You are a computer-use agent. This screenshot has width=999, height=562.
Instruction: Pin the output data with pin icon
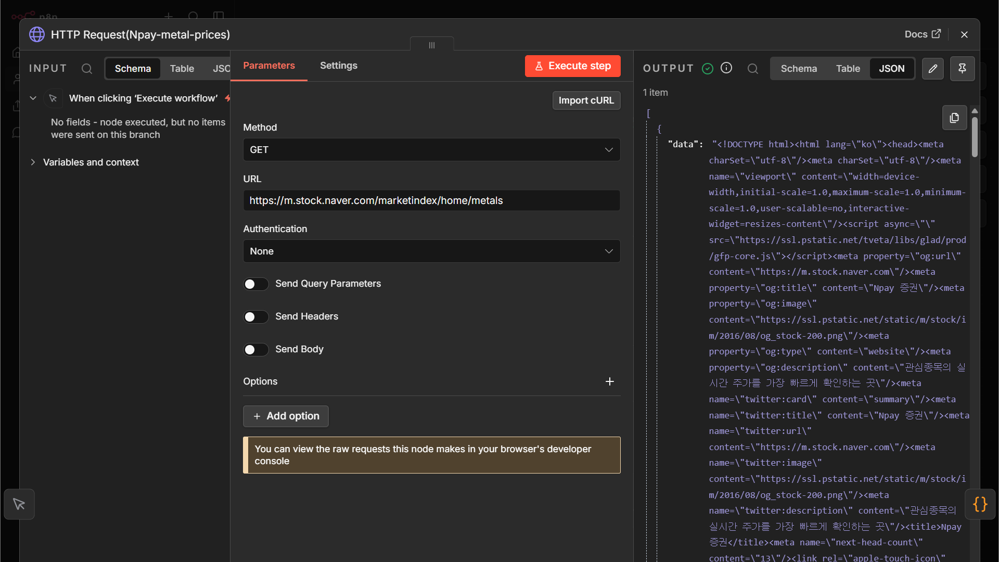click(962, 69)
